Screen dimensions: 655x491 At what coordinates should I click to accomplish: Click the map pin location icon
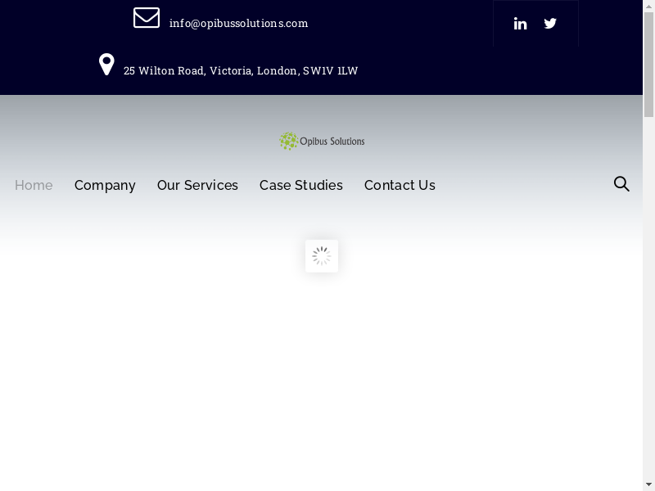pos(106,65)
